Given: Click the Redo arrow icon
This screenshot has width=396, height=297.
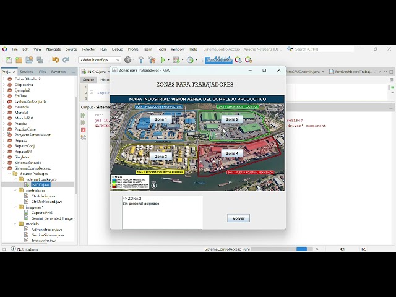Looking at the screenshot, I should [x=66, y=60].
